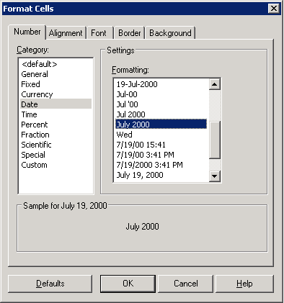Screen dimensions: 284x303
Task: Choose the Special category
Action: coord(56,155)
